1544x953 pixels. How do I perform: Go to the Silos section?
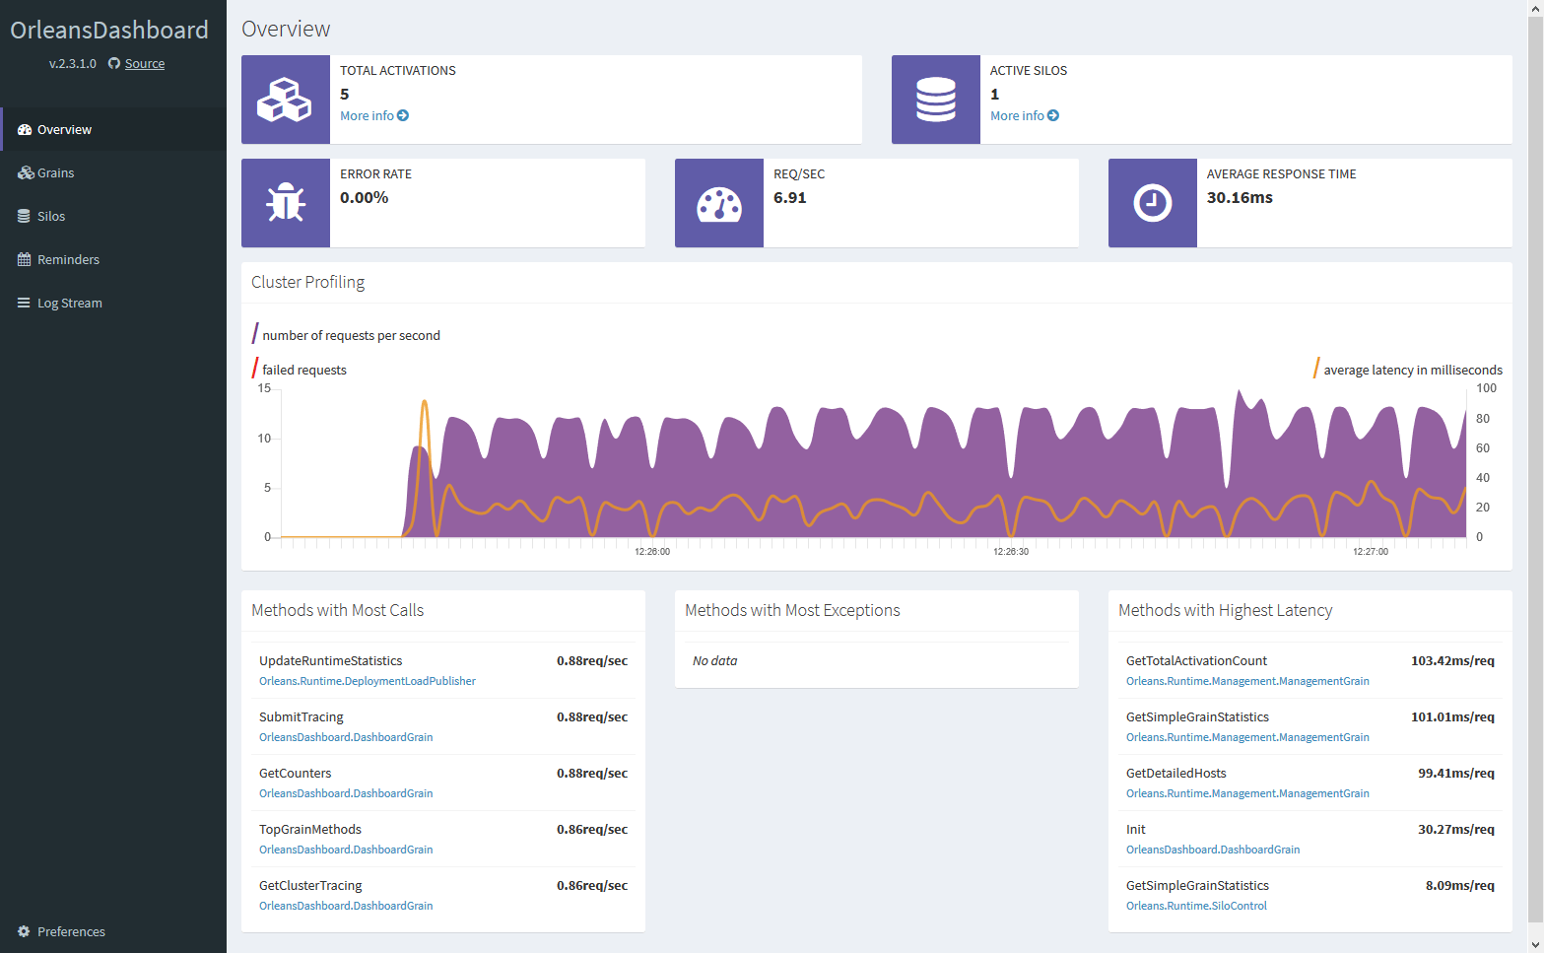click(x=51, y=217)
